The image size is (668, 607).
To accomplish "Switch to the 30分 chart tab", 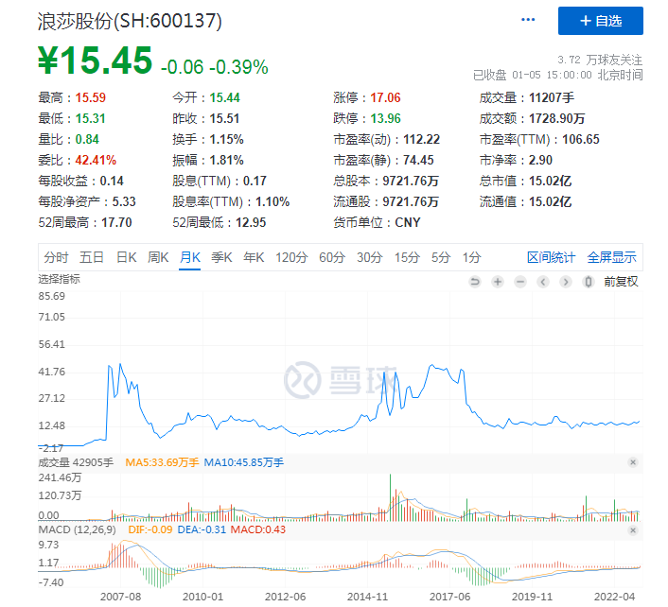I will tap(369, 257).
